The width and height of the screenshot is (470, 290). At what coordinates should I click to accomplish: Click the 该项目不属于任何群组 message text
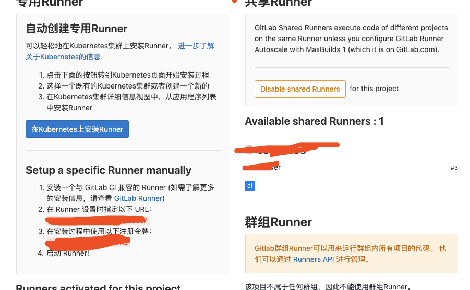328,287
